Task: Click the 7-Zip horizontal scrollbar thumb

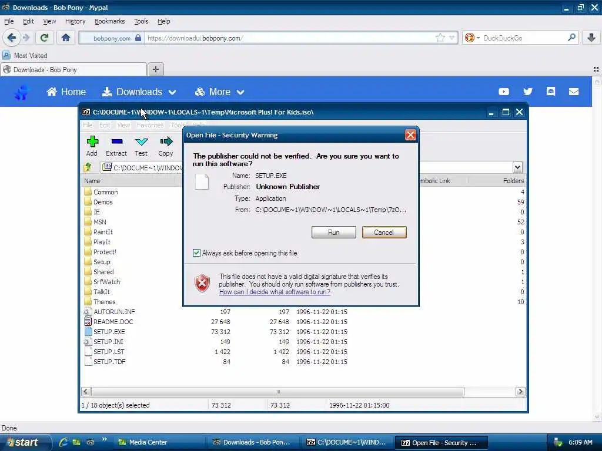Action: point(277,392)
